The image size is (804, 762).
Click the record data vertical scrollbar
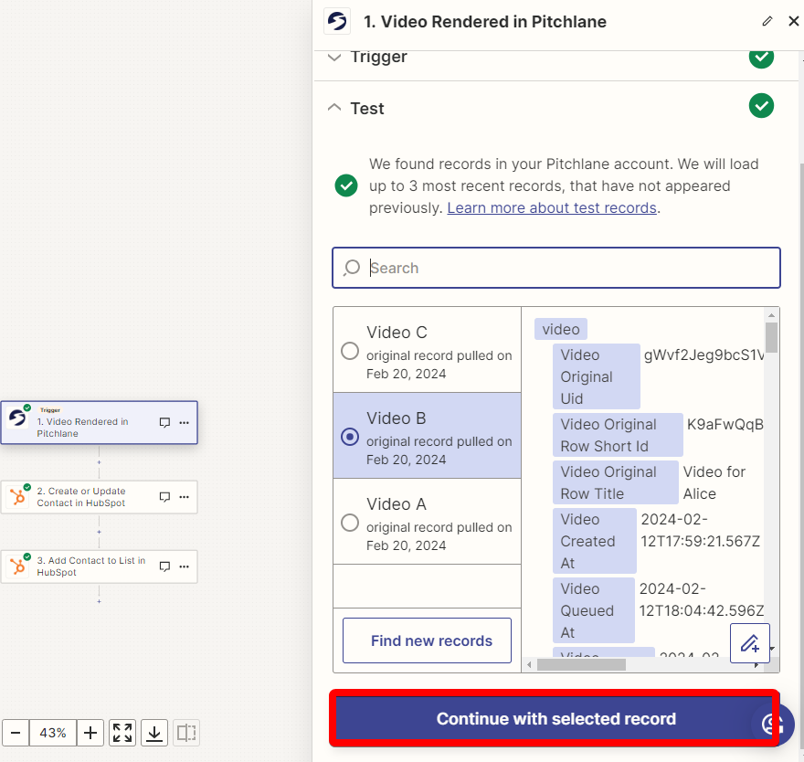(x=771, y=337)
